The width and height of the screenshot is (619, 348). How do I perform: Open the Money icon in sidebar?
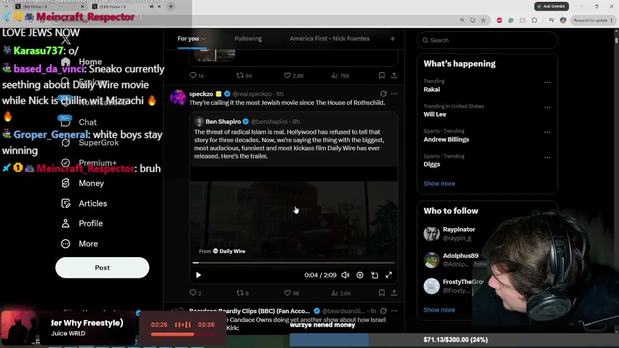(x=66, y=183)
